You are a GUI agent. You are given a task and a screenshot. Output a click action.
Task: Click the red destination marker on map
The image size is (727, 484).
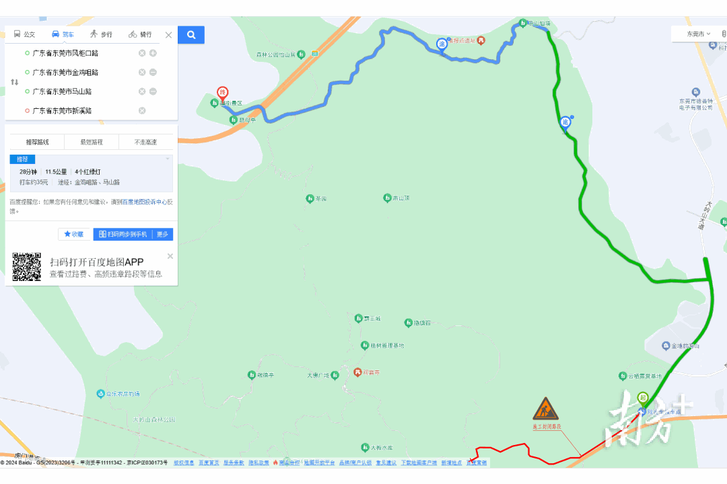[223, 93]
